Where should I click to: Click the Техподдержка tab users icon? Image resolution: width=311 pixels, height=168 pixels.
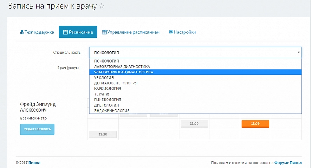[22, 32]
